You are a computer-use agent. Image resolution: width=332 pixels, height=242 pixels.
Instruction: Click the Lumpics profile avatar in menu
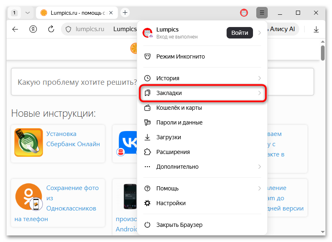pyautogui.click(x=148, y=33)
